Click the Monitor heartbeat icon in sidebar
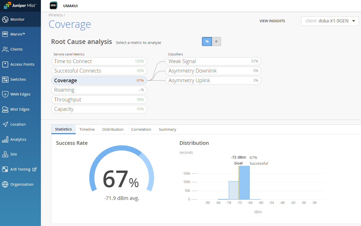 pyautogui.click(x=5, y=19)
